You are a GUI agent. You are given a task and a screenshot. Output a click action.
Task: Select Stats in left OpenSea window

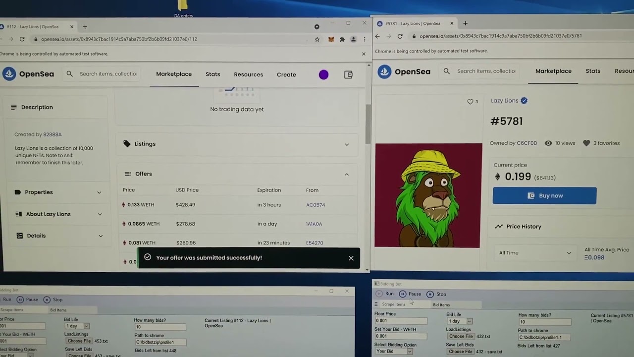pos(213,74)
